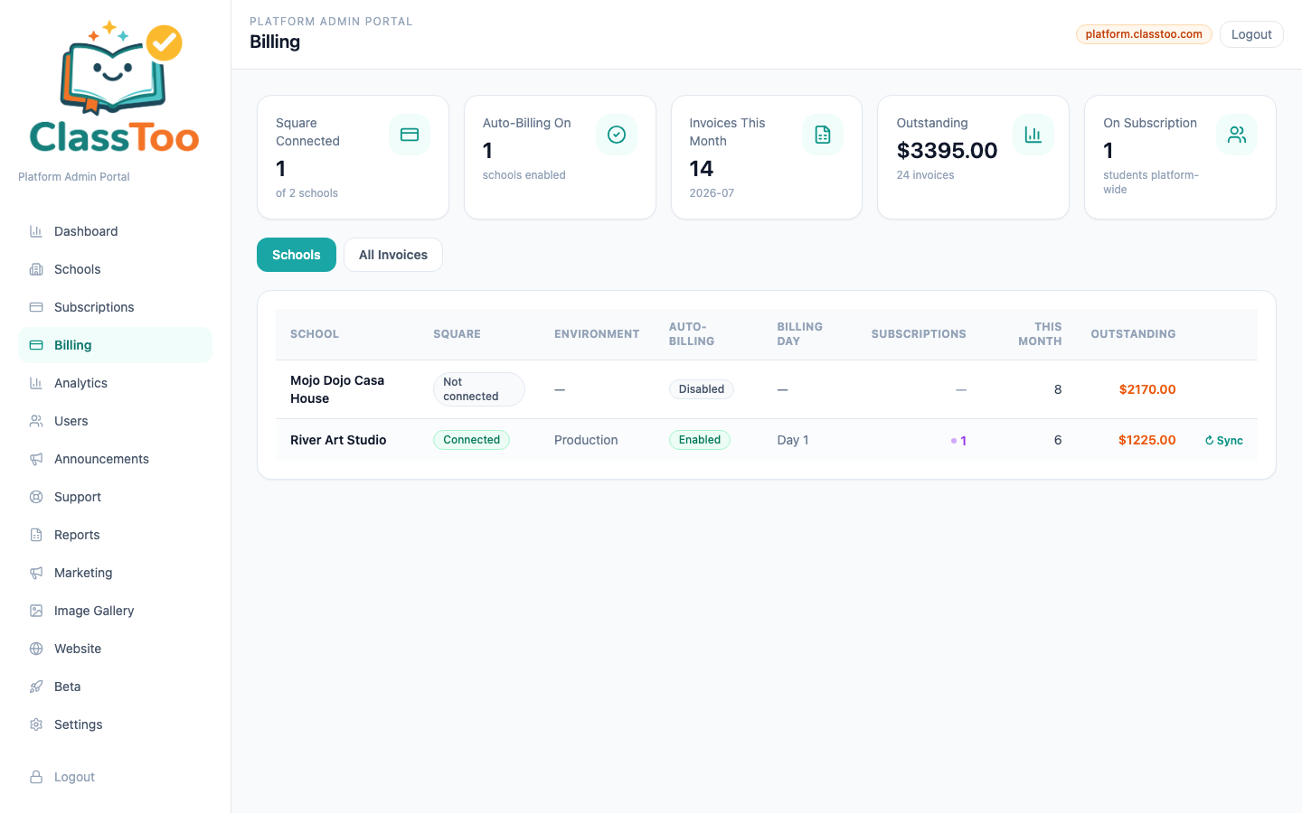Image resolution: width=1302 pixels, height=813 pixels.
Task: Click the platform.classtoo.com badge
Action: pos(1144,34)
